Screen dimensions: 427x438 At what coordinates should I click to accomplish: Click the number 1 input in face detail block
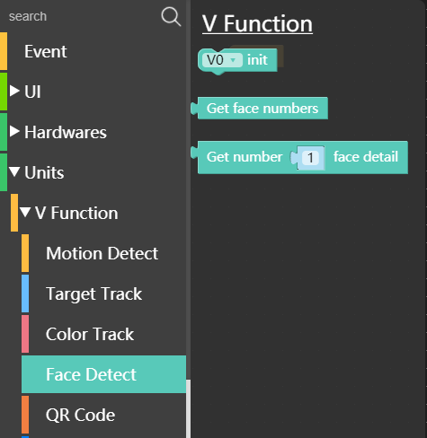(310, 158)
